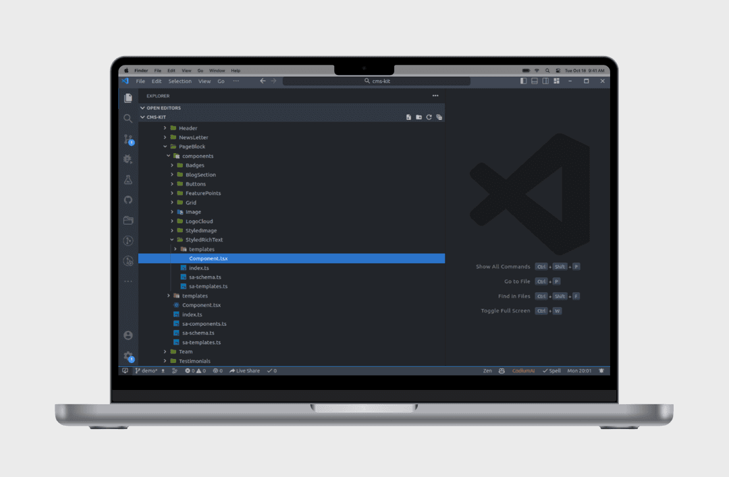Open sa-components.ts file
729x477 pixels.
(292, 324)
